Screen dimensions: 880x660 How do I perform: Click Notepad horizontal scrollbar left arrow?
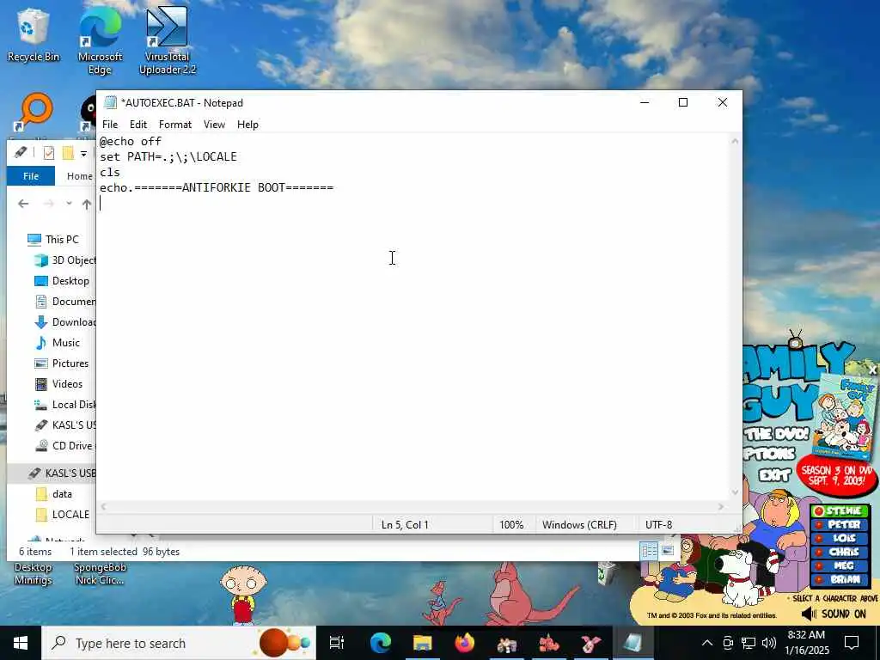[103, 507]
